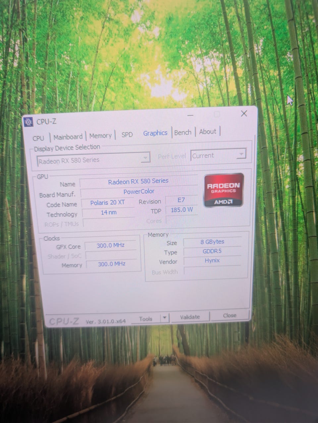This screenshot has height=423, width=318.
Task: Open the Tools dropdown arrow
Action: click(165, 318)
